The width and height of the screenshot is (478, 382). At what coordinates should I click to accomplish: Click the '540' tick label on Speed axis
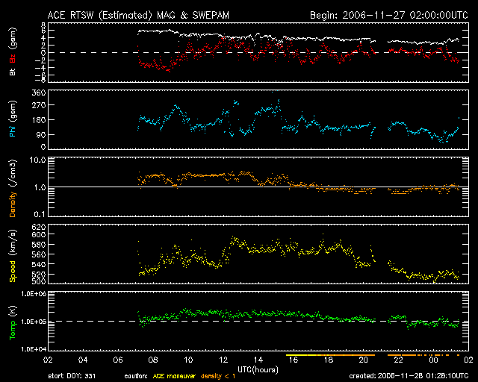tap(39, 264)
